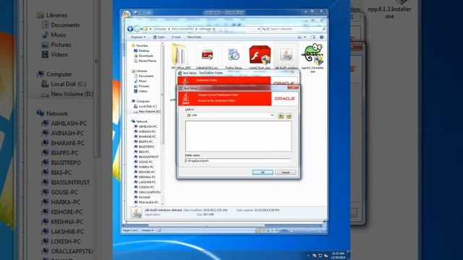The height and width of the screenshot is (260, 463).
Task: Click the Up One Level folder icon
Action: (x=281, y=116)
